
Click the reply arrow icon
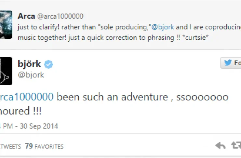(x=220, y=145)
